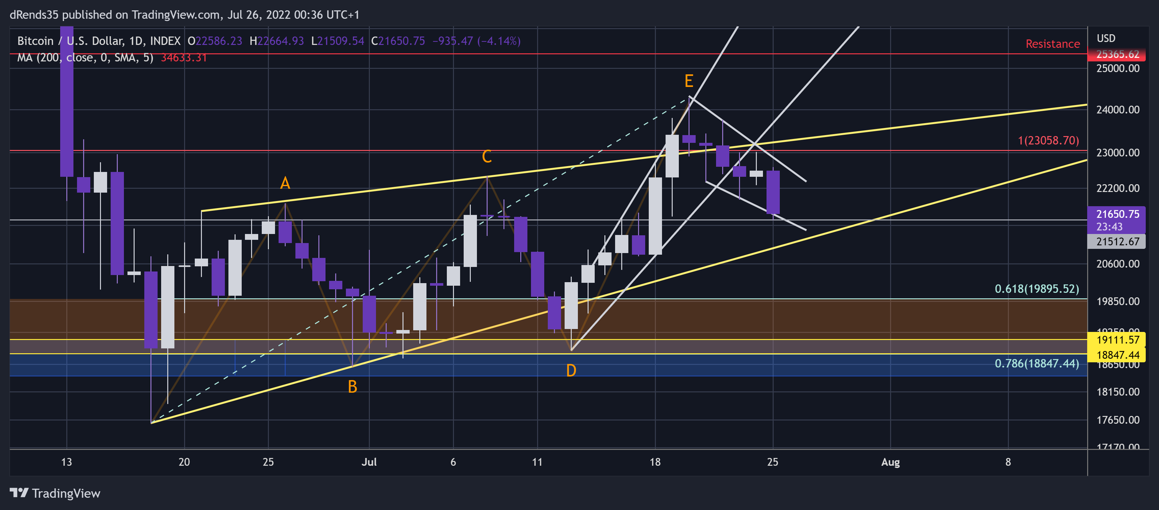Click the countdown timer 23:43
The image size is (1159, 510).
(1109, 227)
